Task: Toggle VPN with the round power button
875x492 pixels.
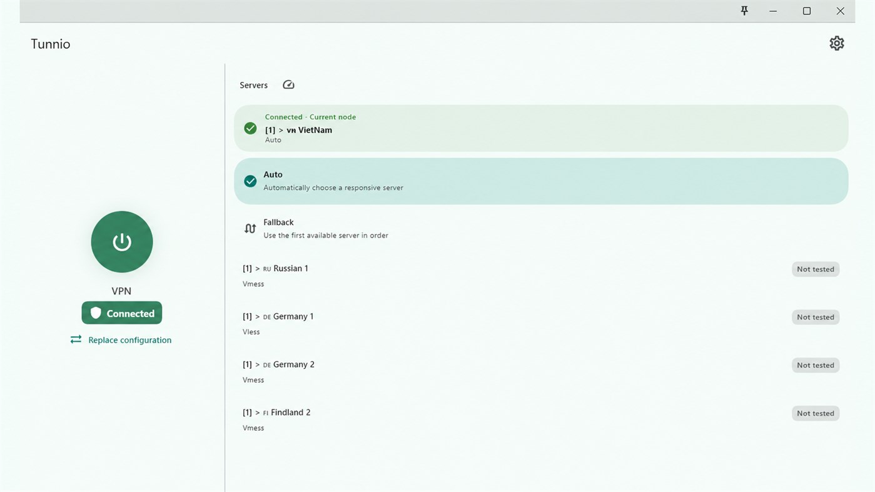Action: pos(122,242)
